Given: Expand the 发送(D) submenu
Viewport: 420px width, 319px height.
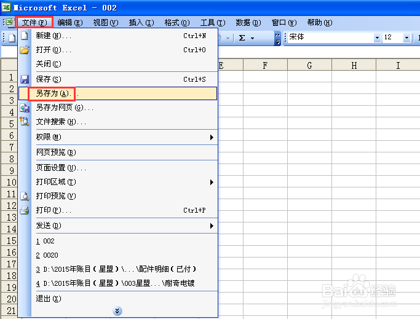Looking at the screenshot, I should [x=118, y=226].
